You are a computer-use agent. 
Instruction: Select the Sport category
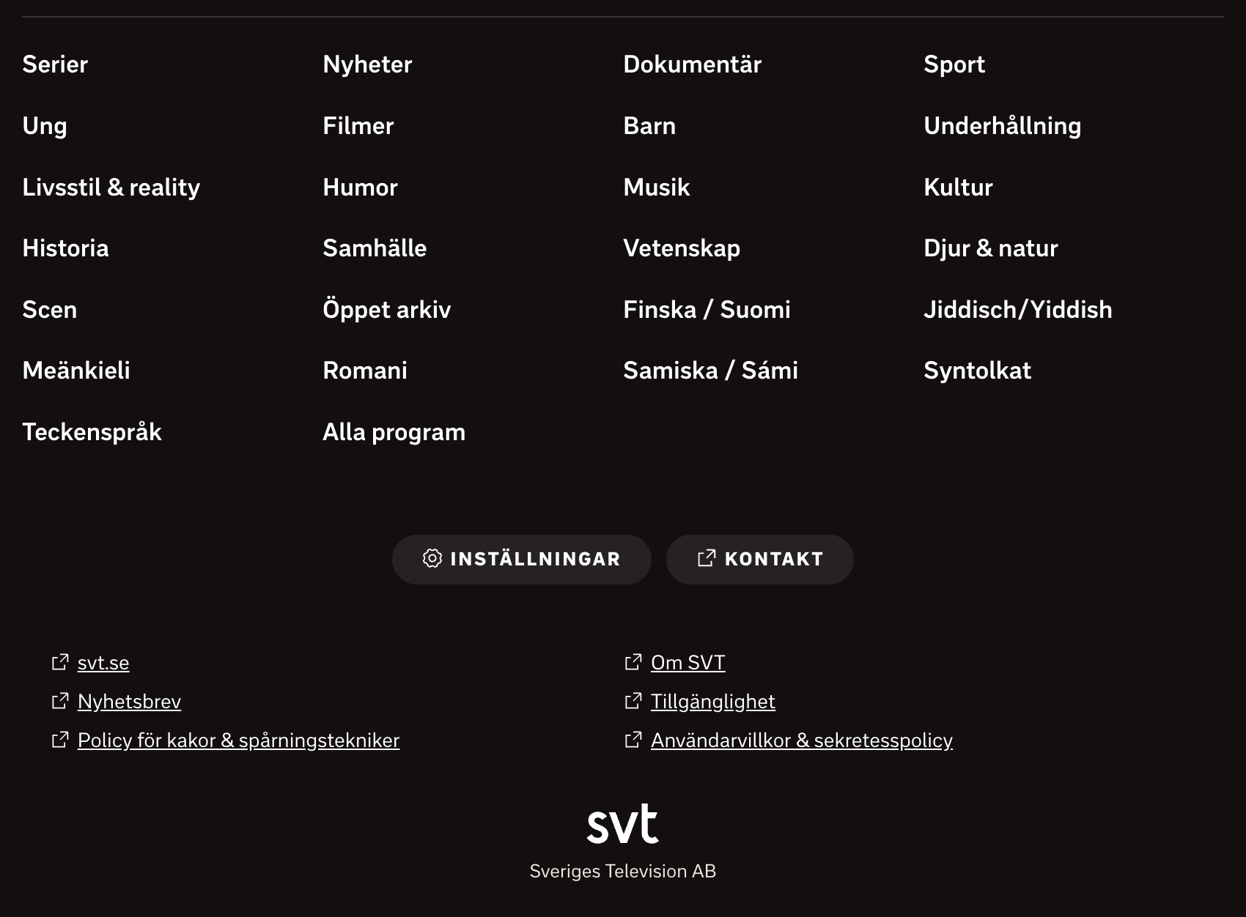tap(954, 64)
